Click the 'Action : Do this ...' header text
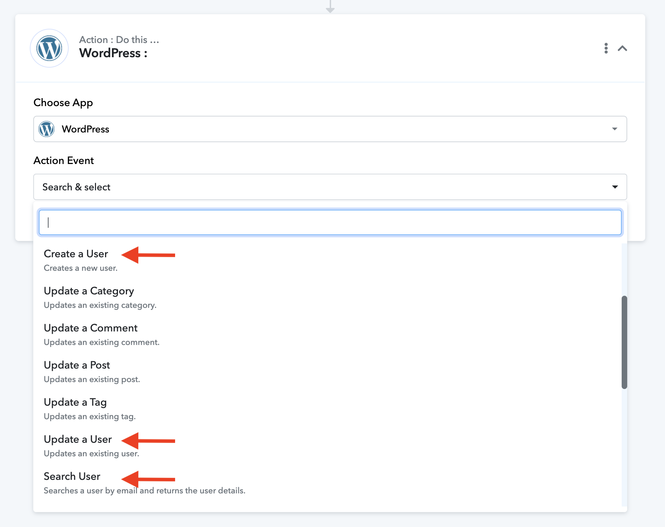 (x=119, y=40)
